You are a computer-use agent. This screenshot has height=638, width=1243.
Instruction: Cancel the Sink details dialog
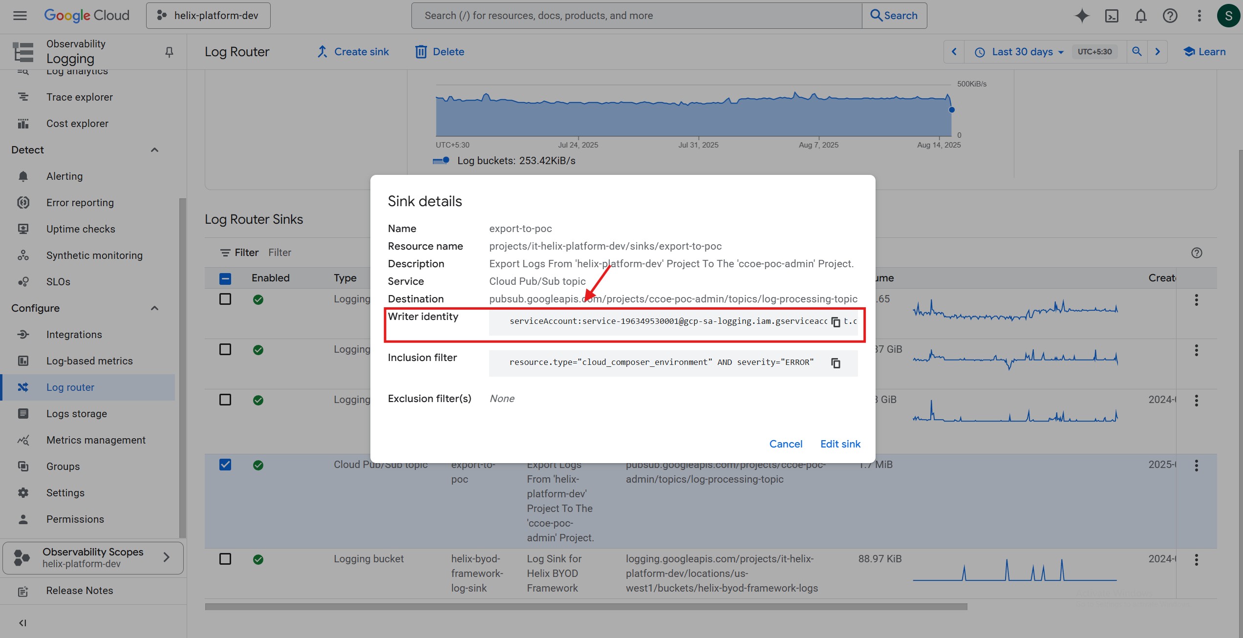pyautogui.click(x=786, y=444)
